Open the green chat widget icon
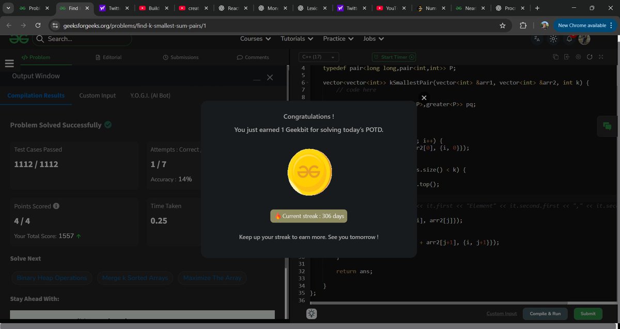Viewport: 620px width, 329px height. (607, 126)
